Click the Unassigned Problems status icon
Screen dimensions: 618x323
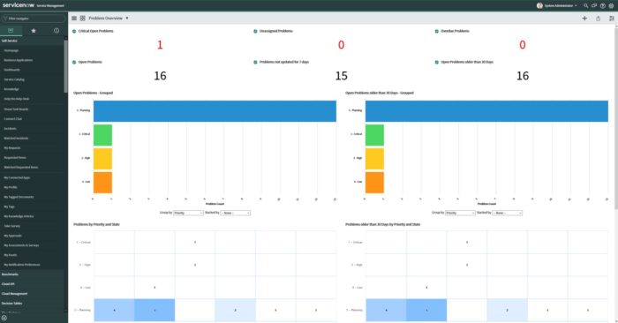(x=255, y=31)
